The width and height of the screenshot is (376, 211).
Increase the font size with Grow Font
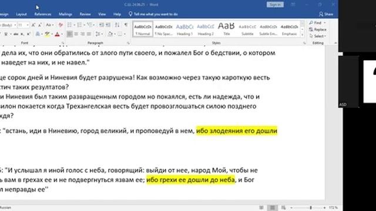click(33, 25)
